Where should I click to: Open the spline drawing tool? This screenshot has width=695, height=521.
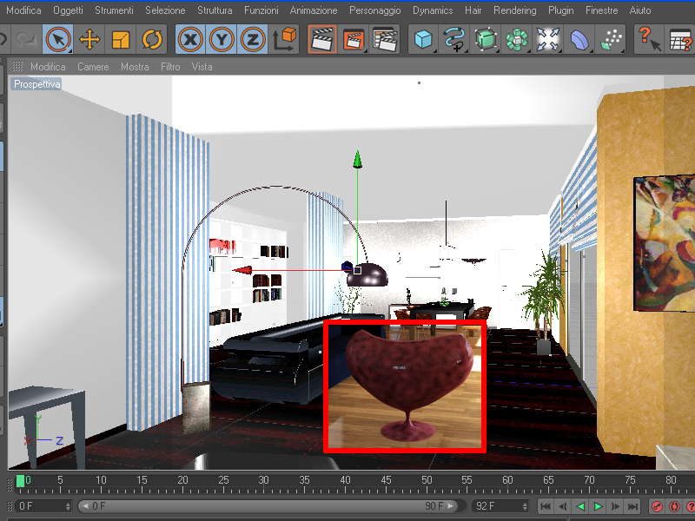click(x=454, y=39)
